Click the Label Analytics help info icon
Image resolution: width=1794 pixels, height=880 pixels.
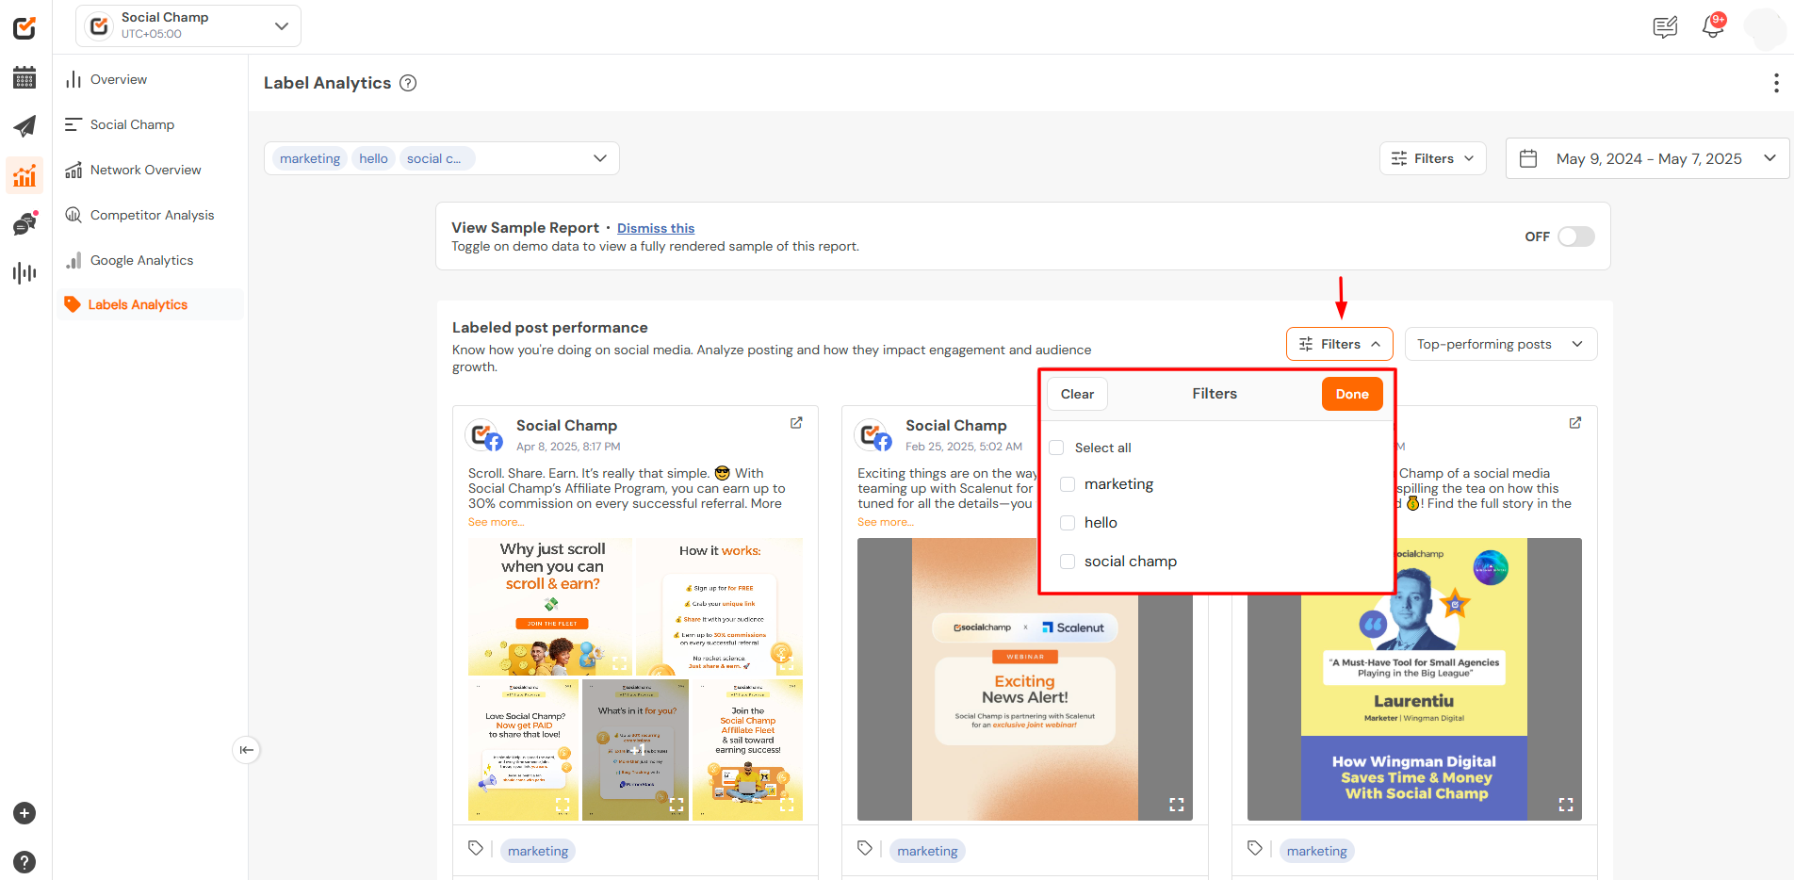(x=408, y=83)
